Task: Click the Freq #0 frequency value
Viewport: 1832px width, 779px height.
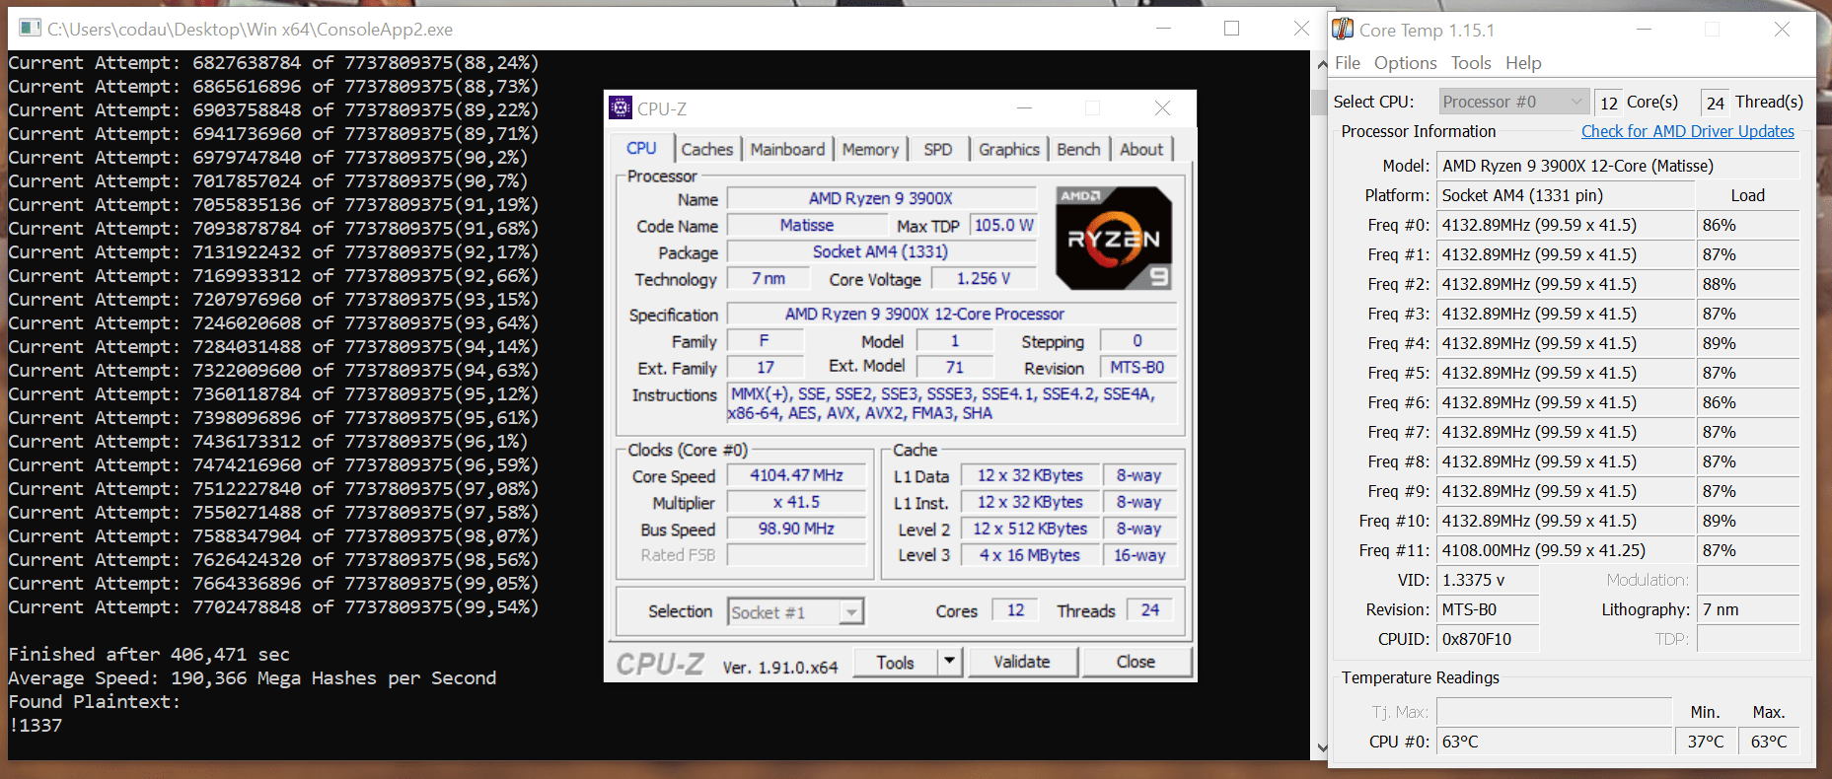Action: tap(1565, 225)
